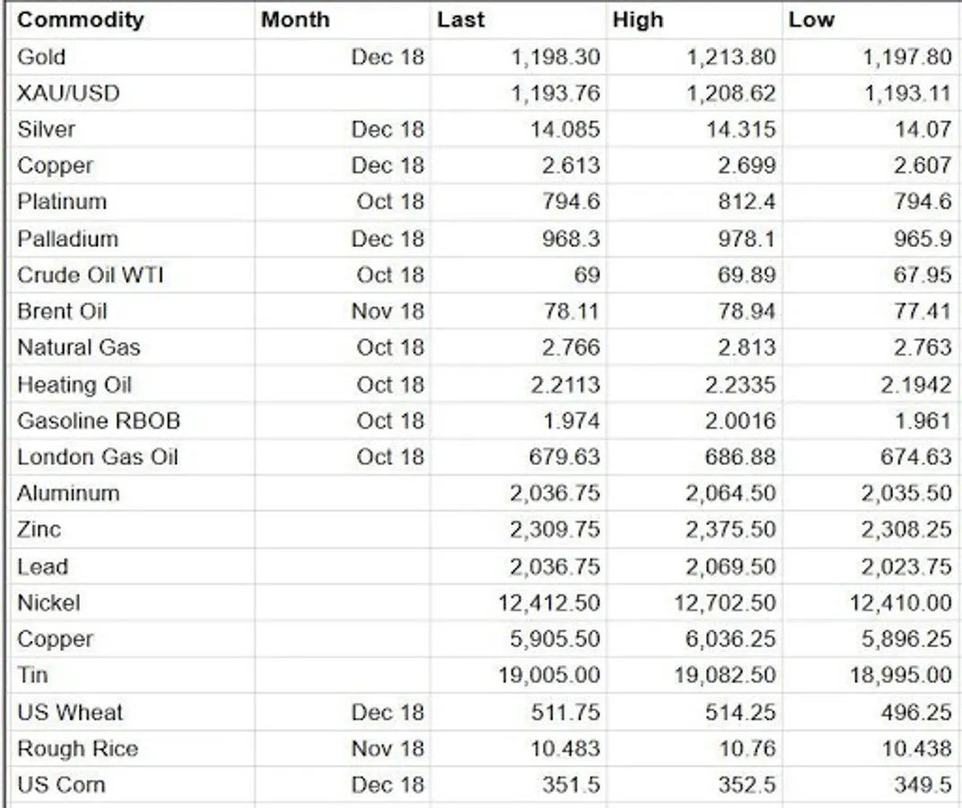The width and height of the screenshot is (962, 808).
Task: Select the Brent Oil row label
Action: click(62, 312)
